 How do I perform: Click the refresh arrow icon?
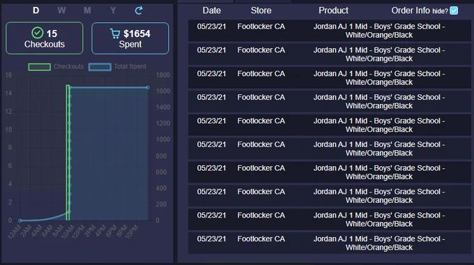(x=139, y=10)
